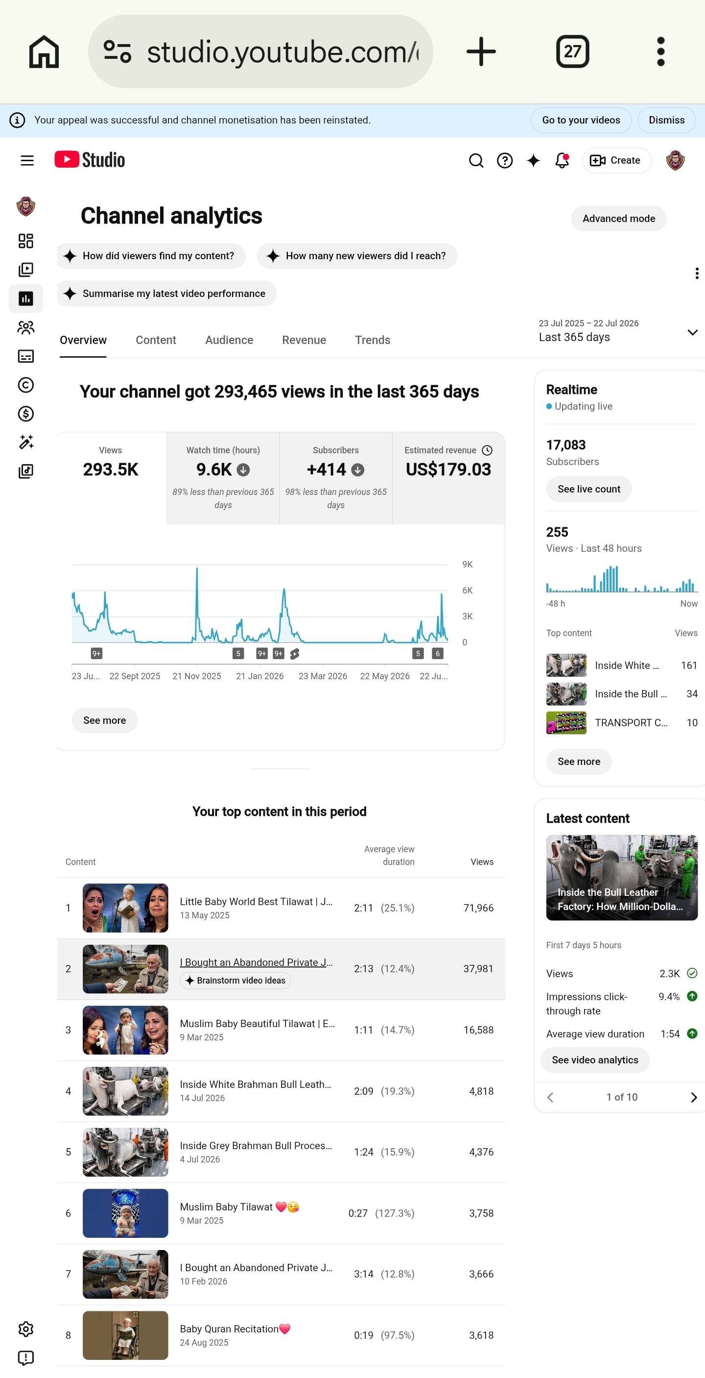Click the Create button
The height and width of the screenshot is (1378, 705).
click(x=616, y=160)
